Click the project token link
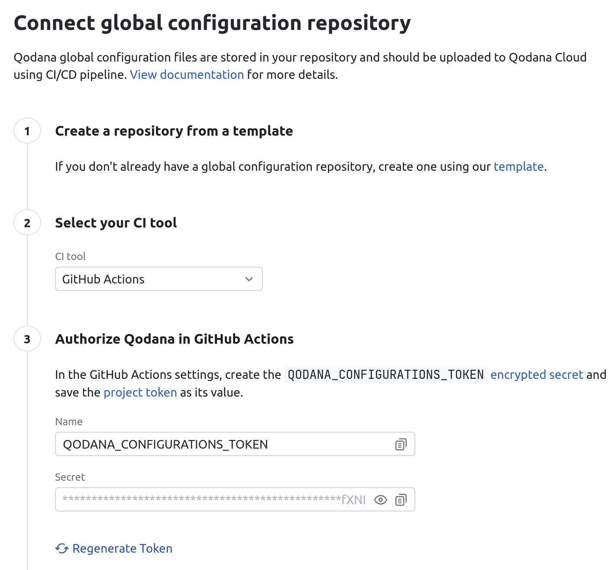 pyautogui.click(x=139, y=392)
